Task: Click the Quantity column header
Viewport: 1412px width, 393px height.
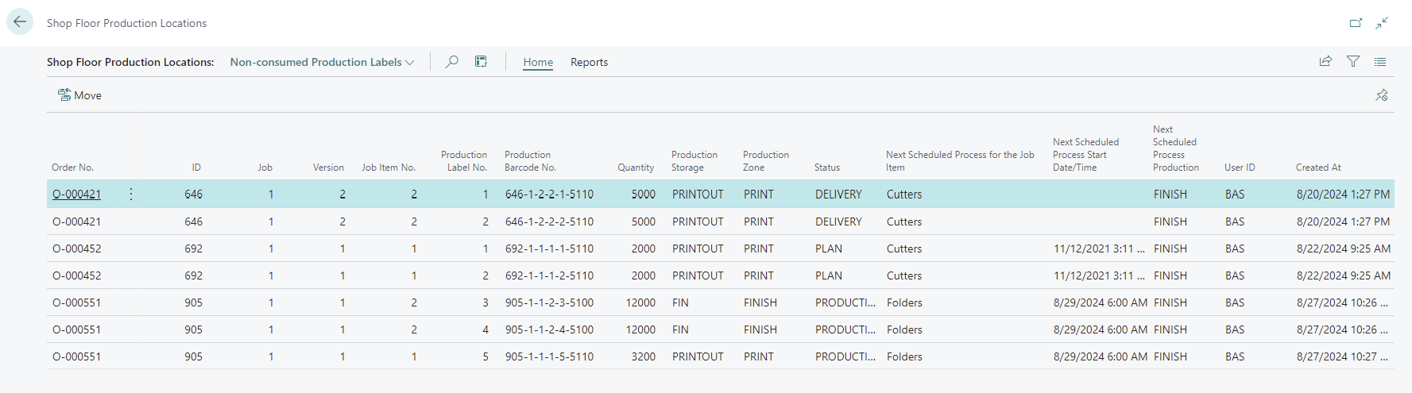Action: tap(636, 168)
